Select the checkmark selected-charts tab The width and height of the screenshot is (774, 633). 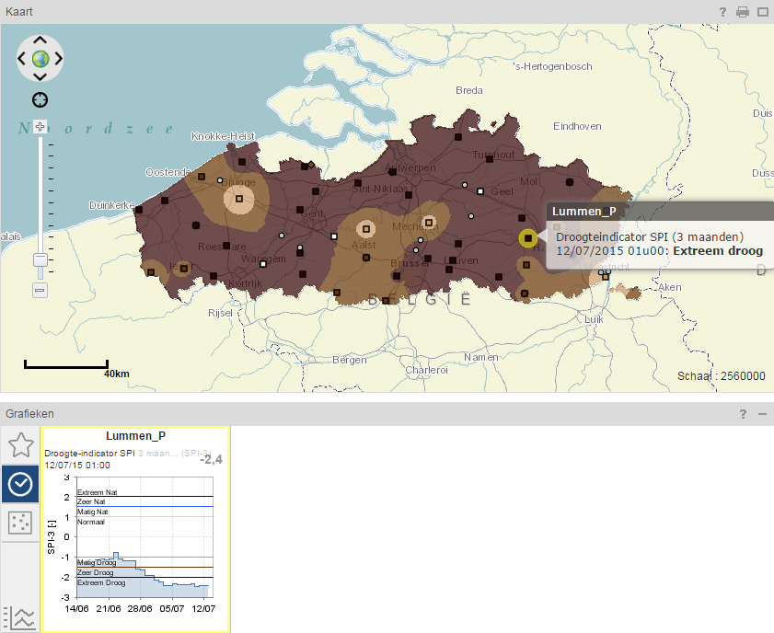coord(20,484)
